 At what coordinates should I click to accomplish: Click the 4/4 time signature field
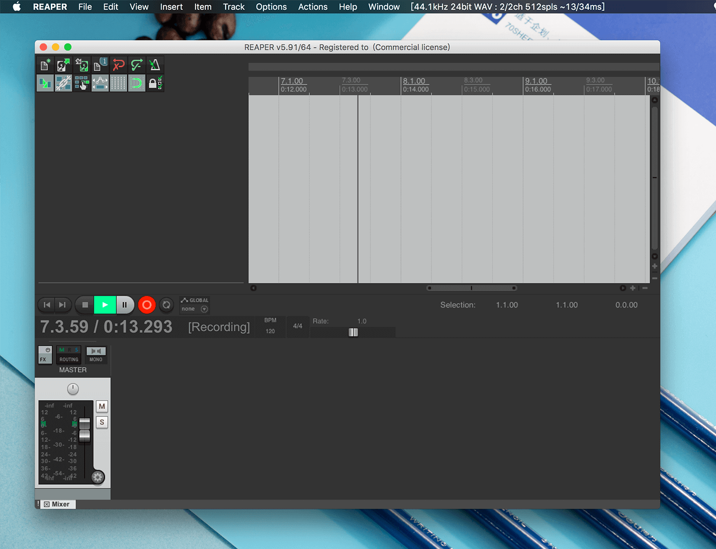click(x=298, y=326)
